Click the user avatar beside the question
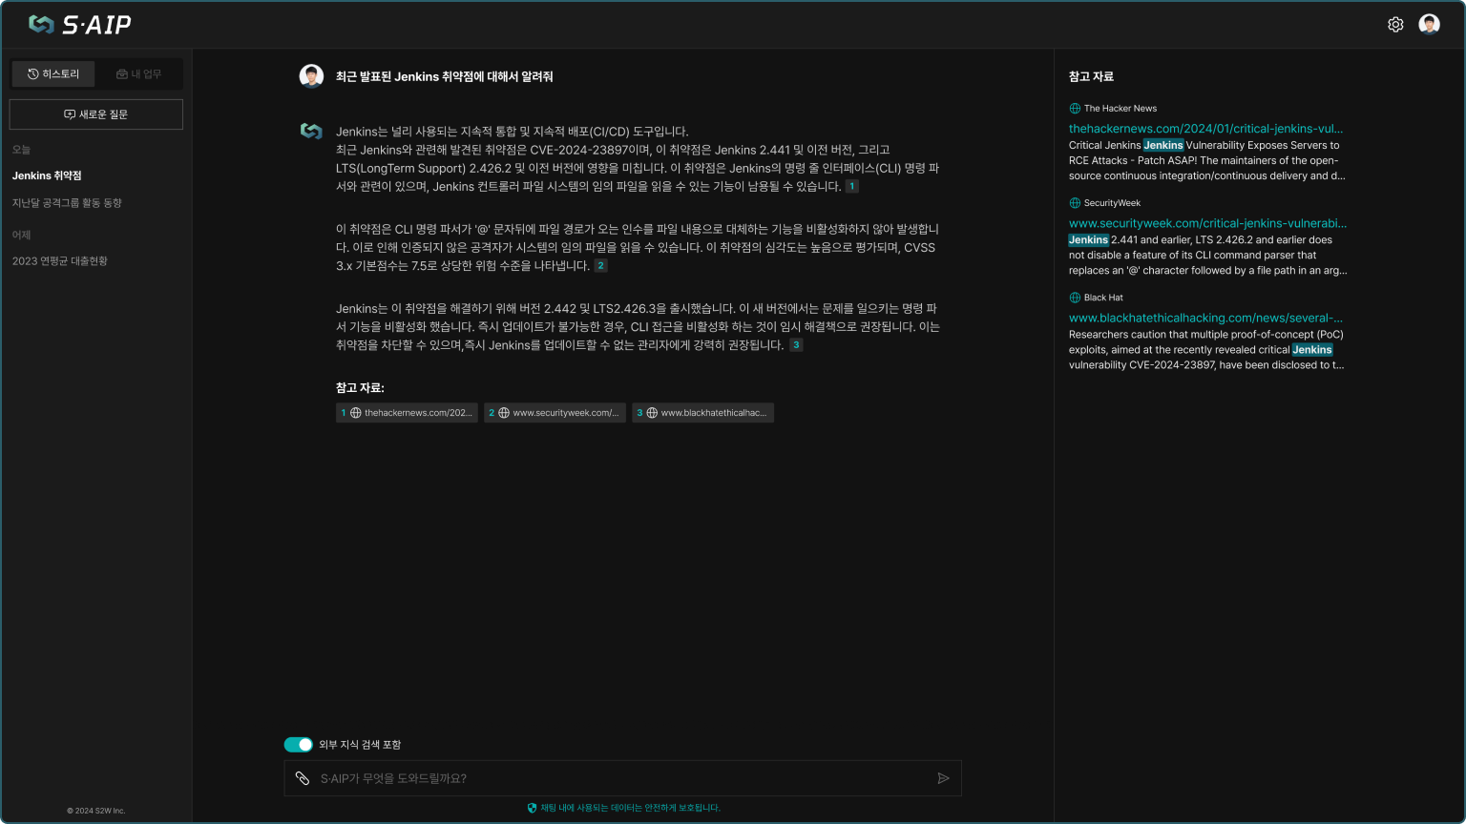 pos(311,76)
